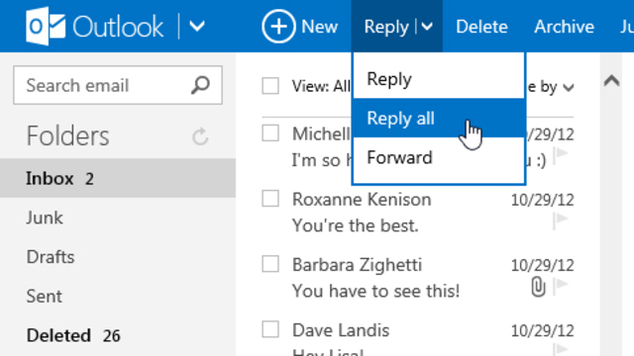Choose Forward from the dropdown menu
The width and height of the screenshot is (634, 356).
pyautogui.click(x=439, y=157)
